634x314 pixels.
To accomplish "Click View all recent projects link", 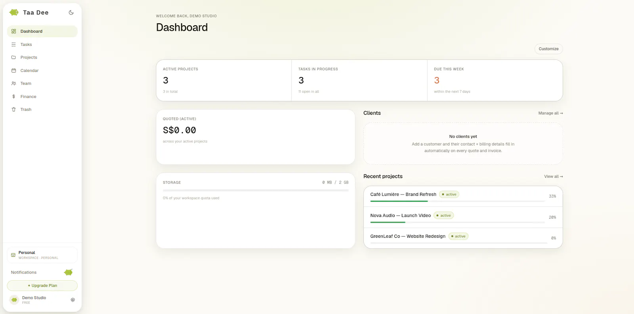I will 553,176.
